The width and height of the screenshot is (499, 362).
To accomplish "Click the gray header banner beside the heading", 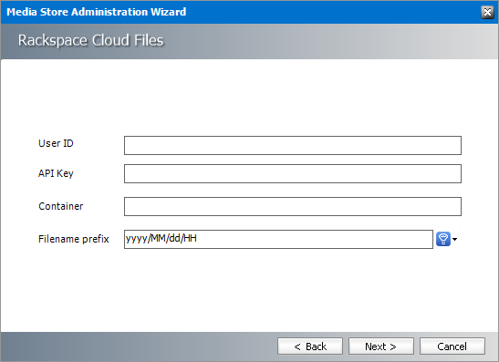I will pyautogui.click(x=331, y=41).
